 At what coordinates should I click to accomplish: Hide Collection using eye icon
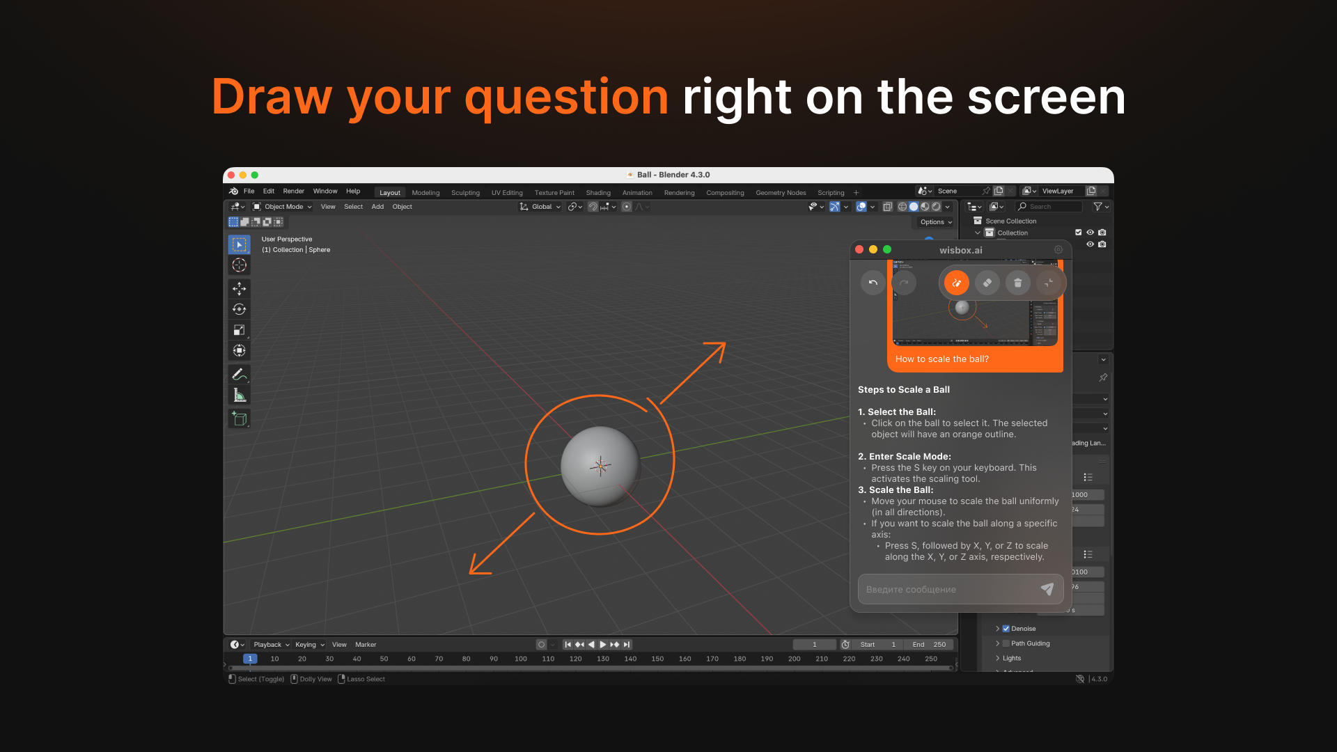[1090, 233]
